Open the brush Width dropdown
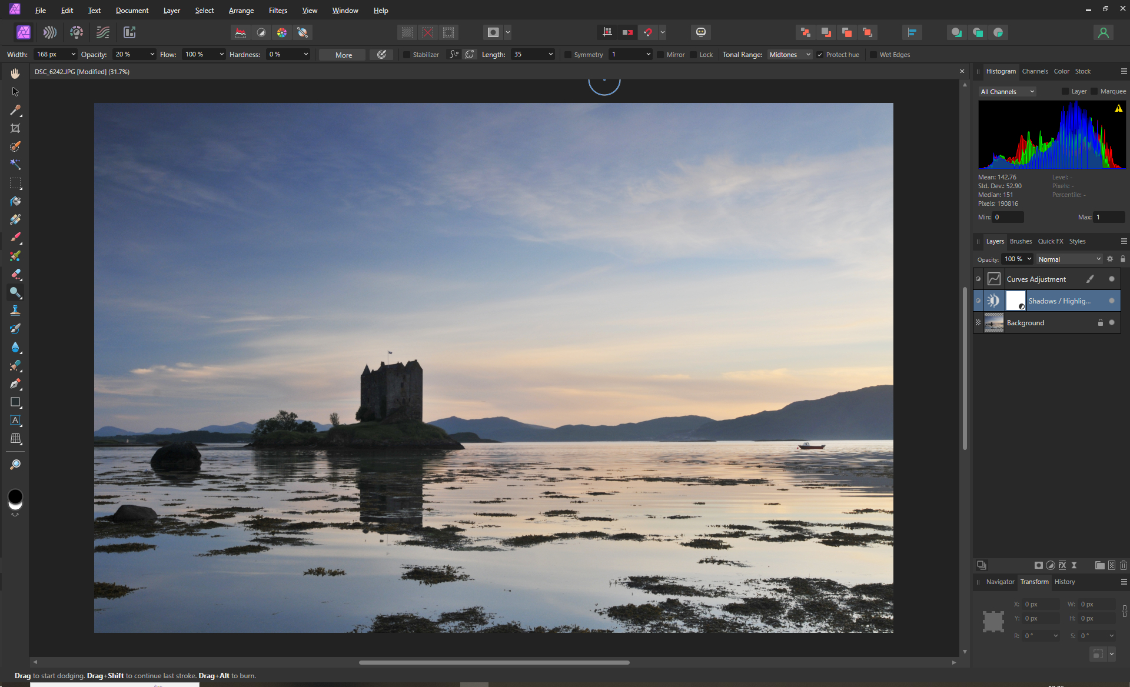The image size is (1130, 687). click(x=73, y=54)
